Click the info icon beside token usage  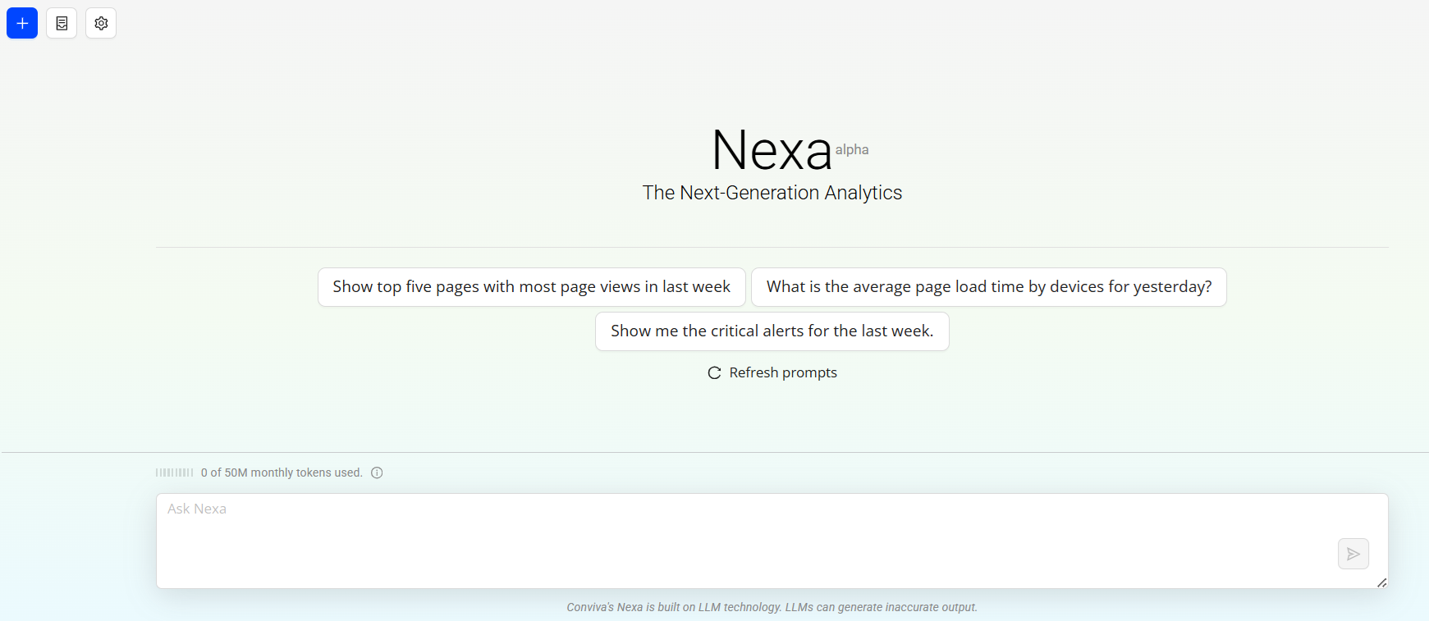377,473
